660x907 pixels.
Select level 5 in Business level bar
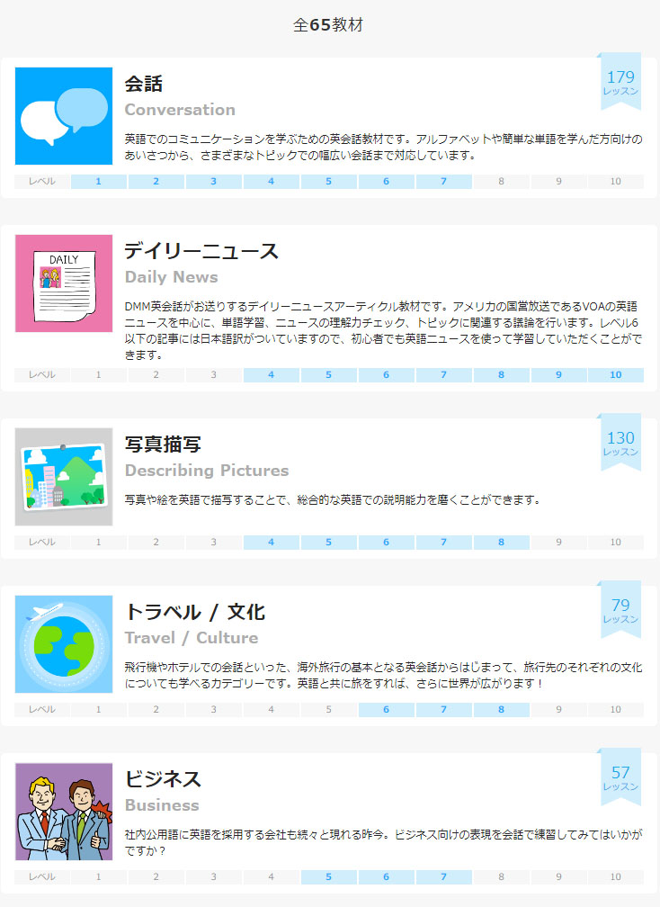pyautogui.click(x=328, y=877)
